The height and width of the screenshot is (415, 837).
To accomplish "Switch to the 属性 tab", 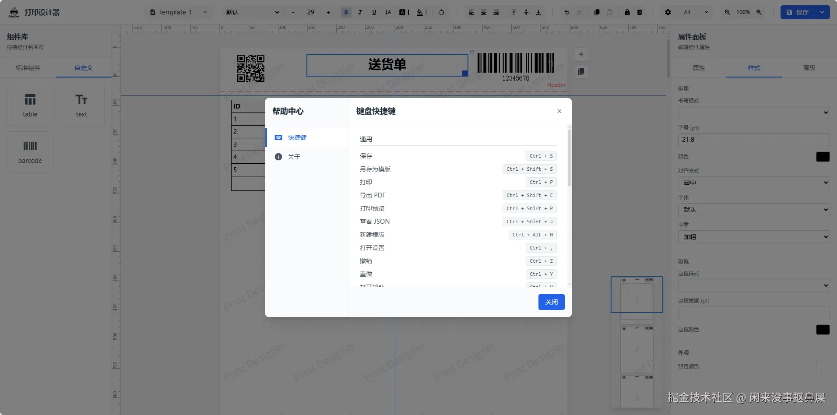I will coord(699,68).
